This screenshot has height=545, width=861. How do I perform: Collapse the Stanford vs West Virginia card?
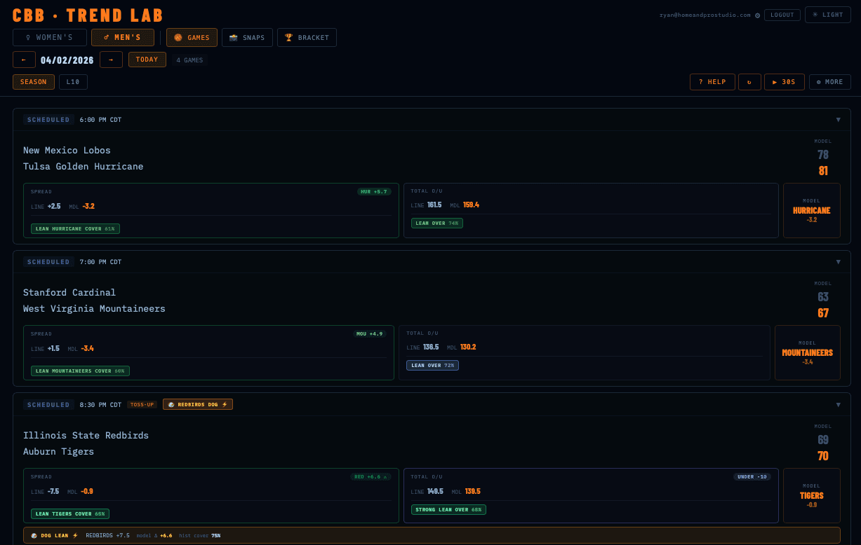tap(838, 262)
